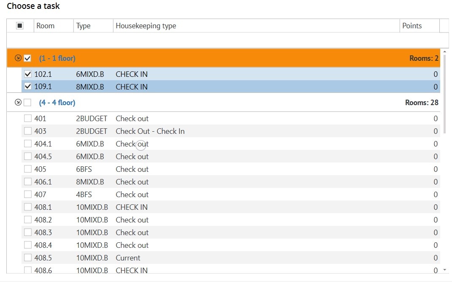The height and width of the screenshot is (282, 452).
Task: Click 'Check Out - Check In' for room 403
Action: (150, 131)
